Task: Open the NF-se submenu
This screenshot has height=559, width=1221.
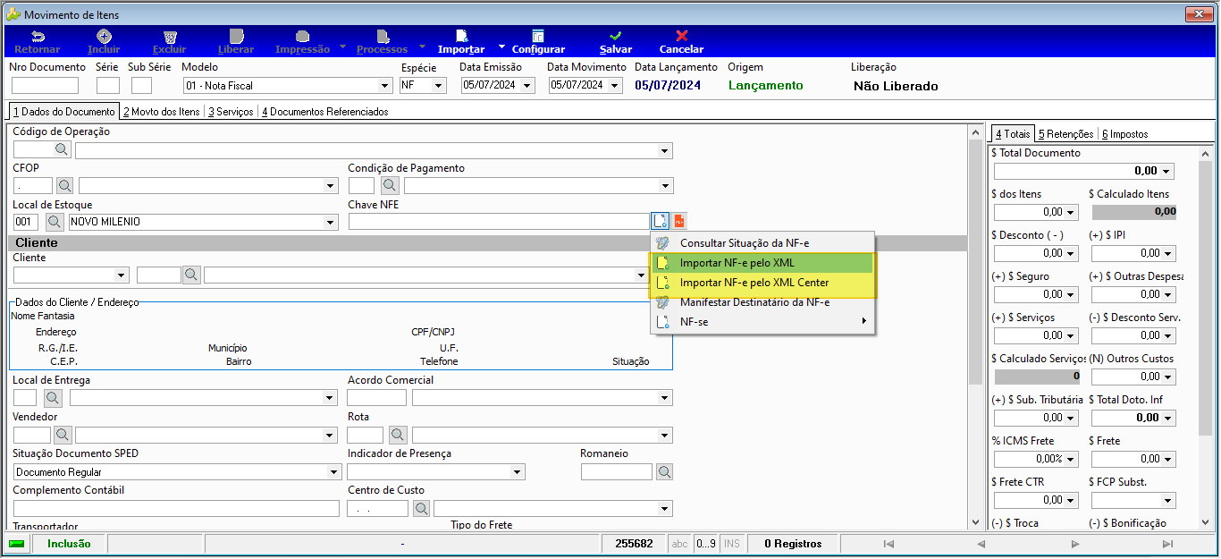Action: click(762, 322)
